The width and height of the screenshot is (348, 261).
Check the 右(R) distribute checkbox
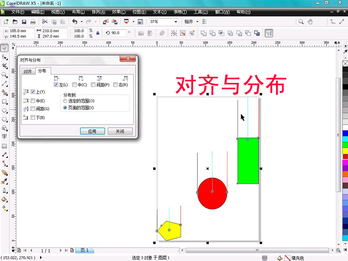pos(115,85)
